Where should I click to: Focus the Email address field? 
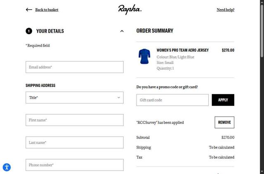[74, 67]
